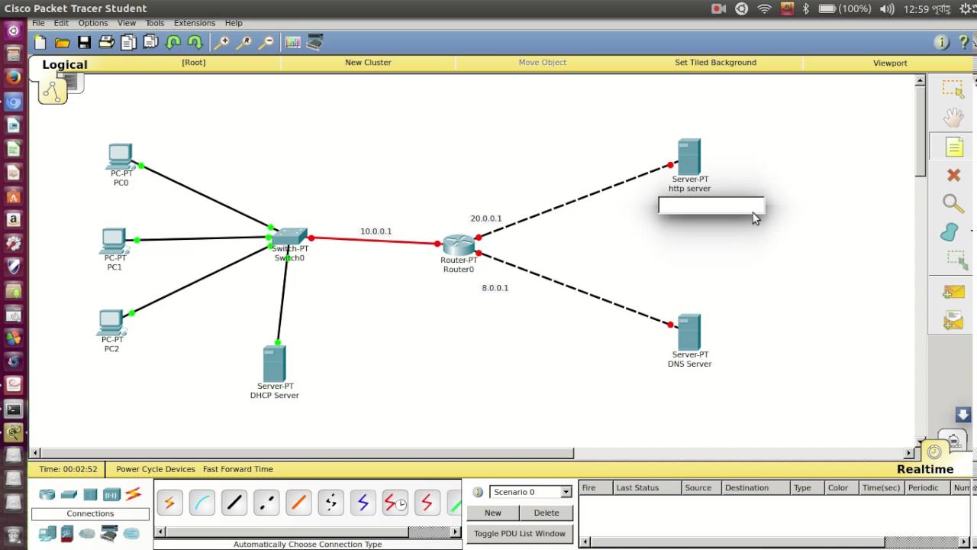This screenshot has height=550, width=977.
Task: Pick the blue Serial DCE cable
Action: click(363, 503)
